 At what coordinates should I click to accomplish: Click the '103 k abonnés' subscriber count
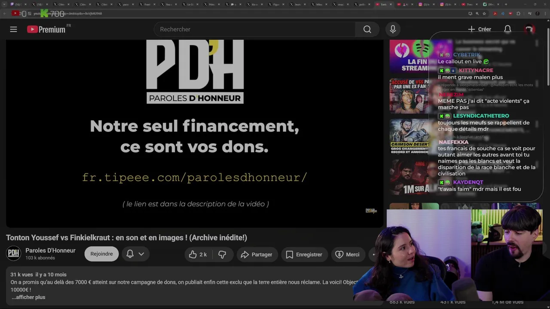[x=40, y=258]
